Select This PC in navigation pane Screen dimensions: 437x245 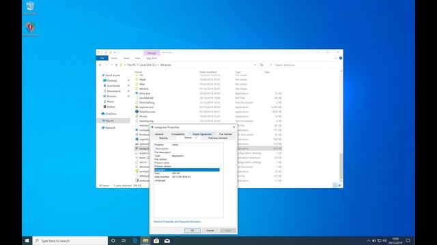pos(109,121)
